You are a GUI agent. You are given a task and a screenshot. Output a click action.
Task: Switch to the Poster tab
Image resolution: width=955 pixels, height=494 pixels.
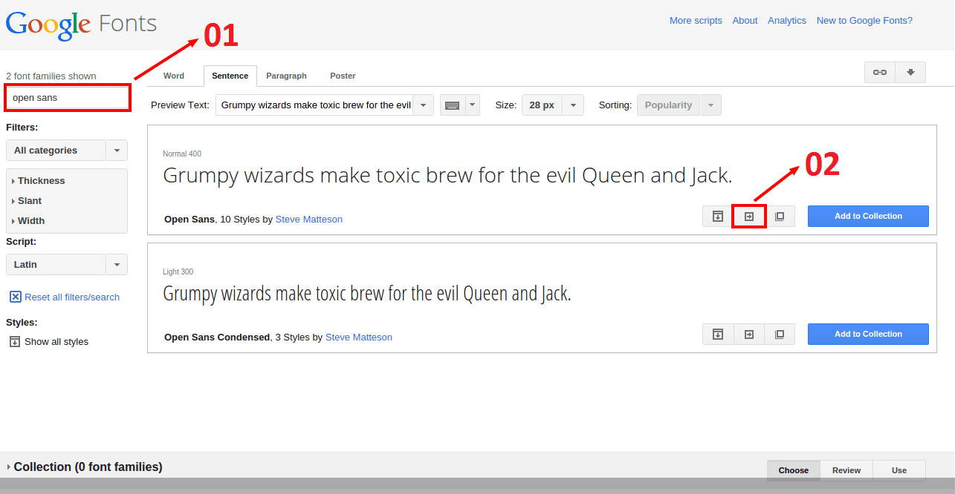coord(343,76)
